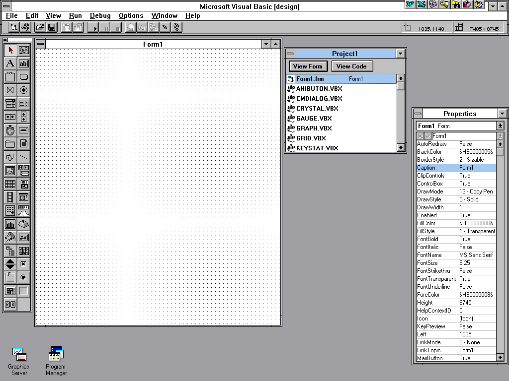
Task: Click the Project1 list scroll-down arrow
Action: coord(401,148)
